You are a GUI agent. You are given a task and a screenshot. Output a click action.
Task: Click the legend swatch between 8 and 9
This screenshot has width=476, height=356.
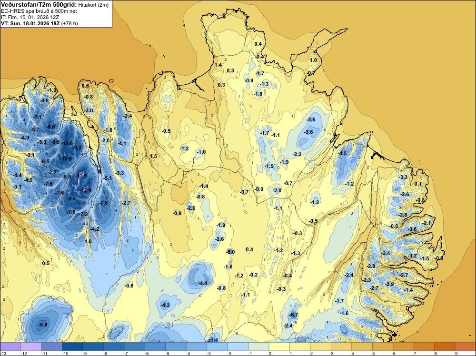click(445, 346)
